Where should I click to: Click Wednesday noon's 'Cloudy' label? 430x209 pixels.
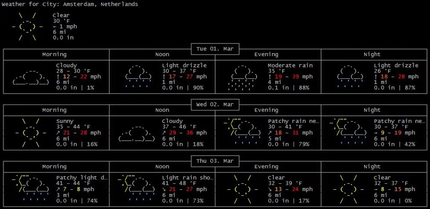coord(172,121)
